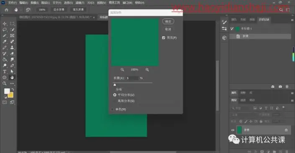Click the Fit Screen button
The image size is (295, 153).
(59, 10)
